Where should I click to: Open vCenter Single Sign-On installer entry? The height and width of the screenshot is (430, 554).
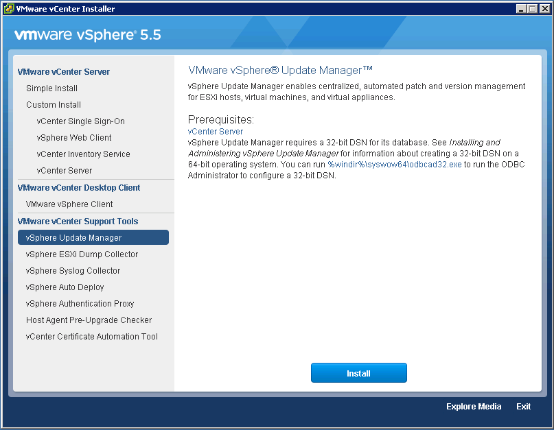[80, 121]
